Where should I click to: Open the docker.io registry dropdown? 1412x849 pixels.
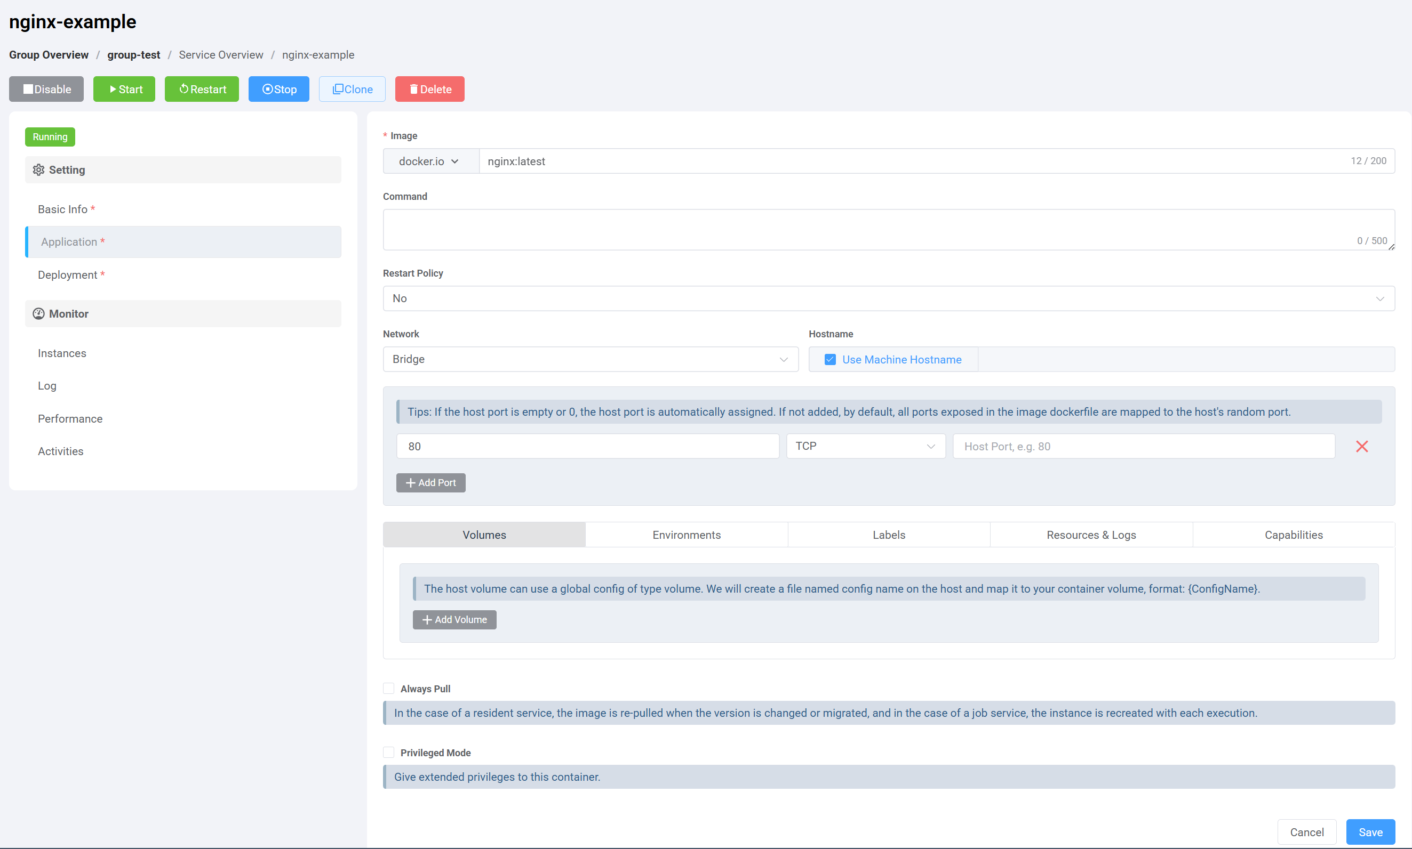(430, 161)
